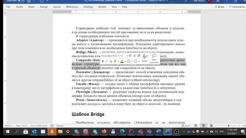Open Windows taskbar search
This screenshot has width=246, height=138.
[x=17, y=131]
